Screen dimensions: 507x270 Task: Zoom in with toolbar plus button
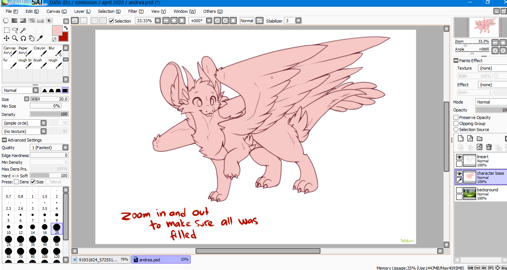[174, 21]
